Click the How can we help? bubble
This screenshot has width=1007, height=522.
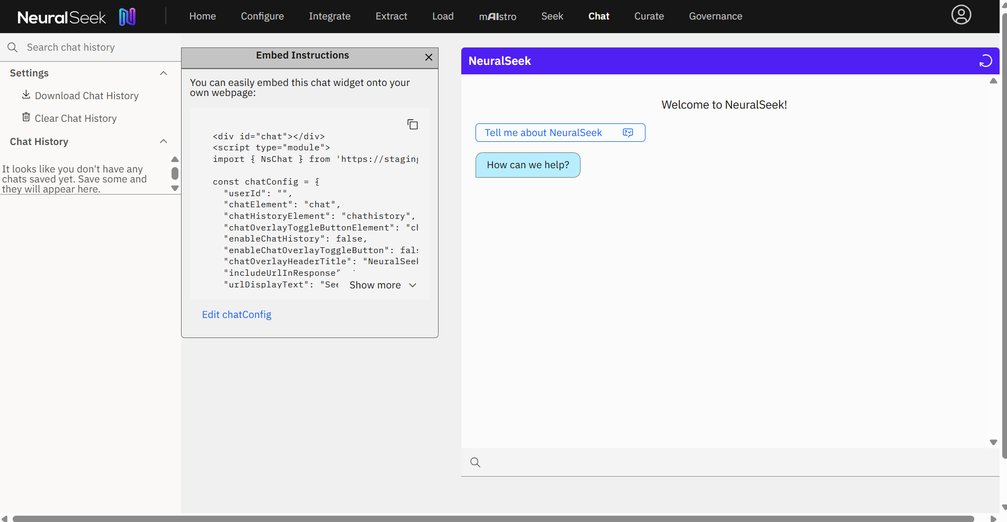pyautogui.click(x=528, y=165)
